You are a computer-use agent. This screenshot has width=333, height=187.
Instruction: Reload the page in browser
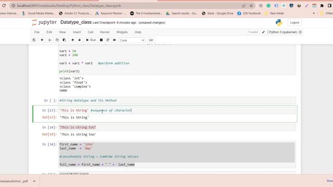pos(4,6)
